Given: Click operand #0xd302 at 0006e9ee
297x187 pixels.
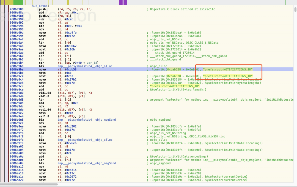Looking at the screenshot, I should 70,126.
